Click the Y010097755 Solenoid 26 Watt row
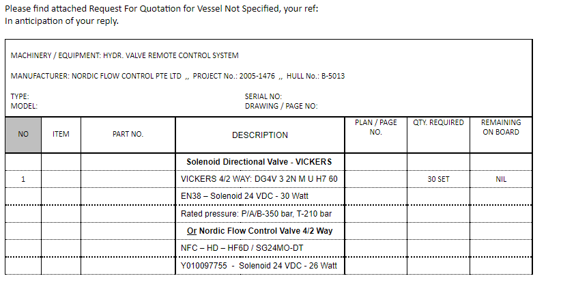Image resolution: width=561 pixels, height=287 pixels. point(259,265)
